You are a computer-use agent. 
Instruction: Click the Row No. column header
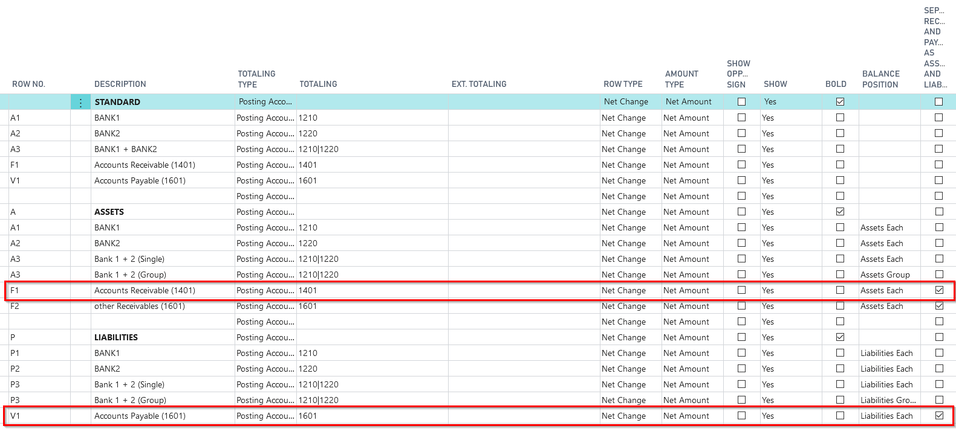click(x=28, y=84)
